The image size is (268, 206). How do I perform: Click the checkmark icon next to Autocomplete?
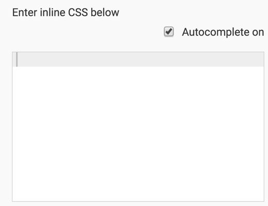point(169,31)
